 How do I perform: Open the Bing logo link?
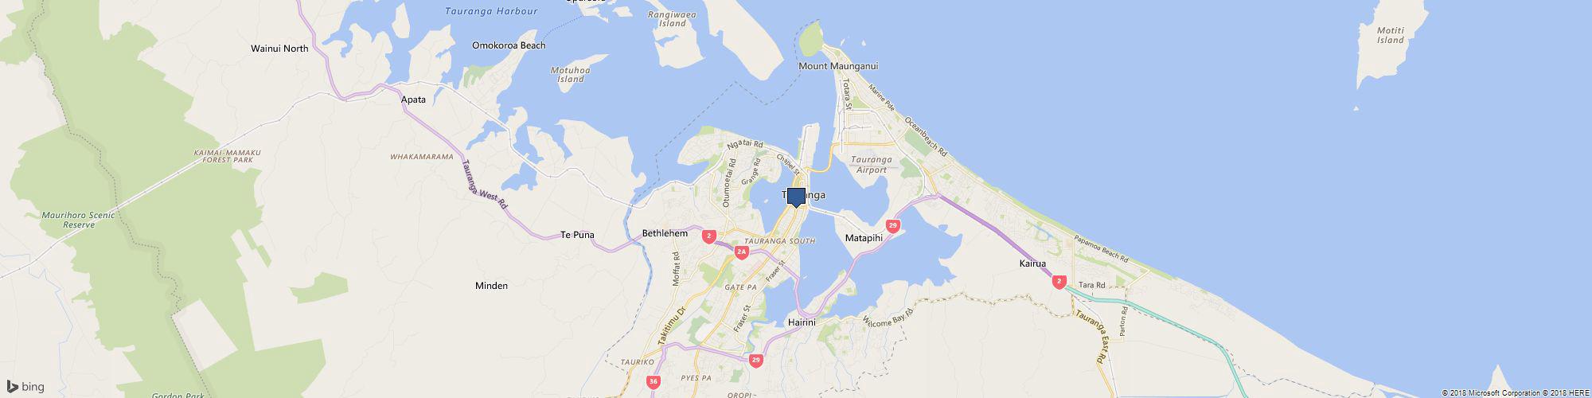pos(25,387)
